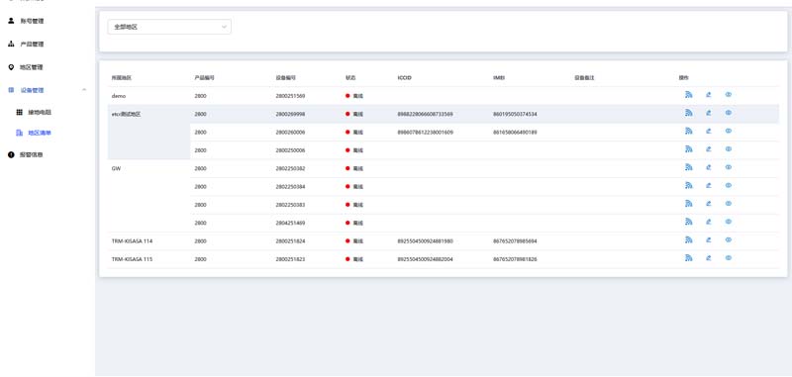Image resolution: width=792 pixels, height=377 pixels.
Task: View details via eye icon for device 2800251569
Action: (x=729, y=95)
